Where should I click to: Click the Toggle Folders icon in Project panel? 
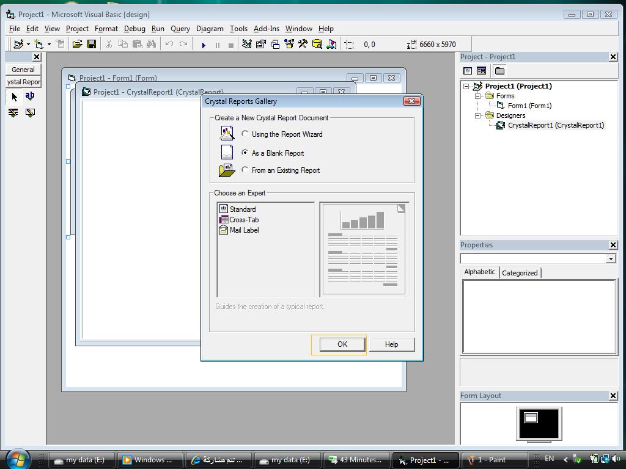(x=499, y=71)
